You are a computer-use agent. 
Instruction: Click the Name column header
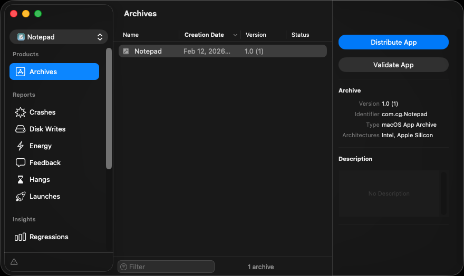click(131, 35)
